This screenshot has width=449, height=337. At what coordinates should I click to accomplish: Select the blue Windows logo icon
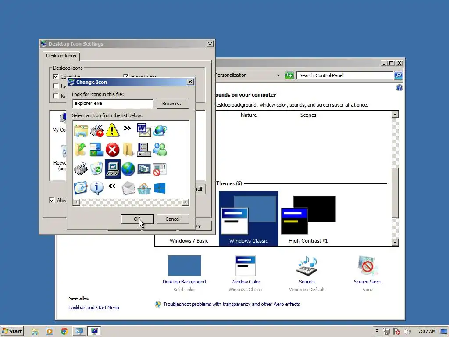[160, 188]
